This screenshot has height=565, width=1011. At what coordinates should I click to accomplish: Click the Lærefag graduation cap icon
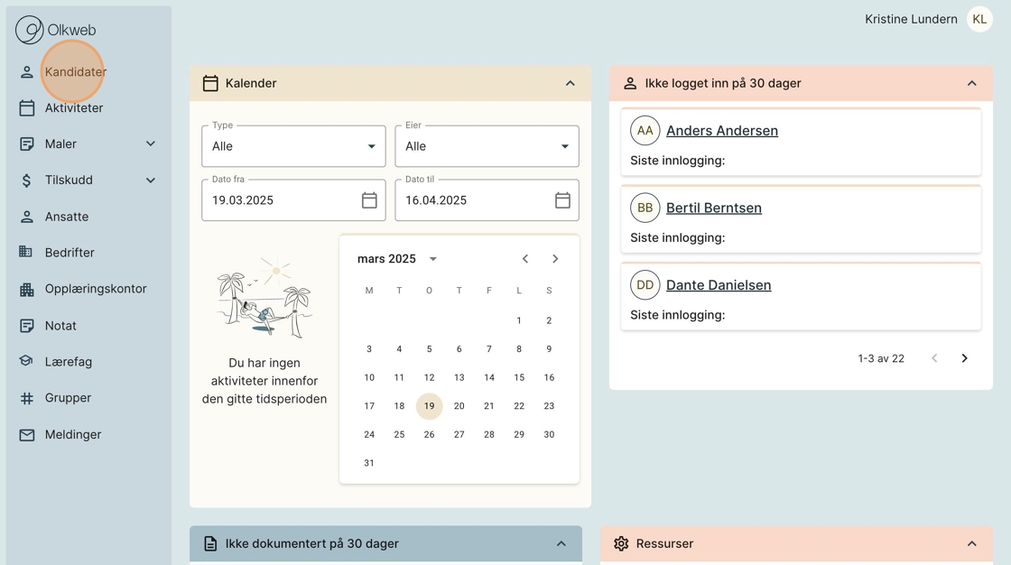click(26, 360)
